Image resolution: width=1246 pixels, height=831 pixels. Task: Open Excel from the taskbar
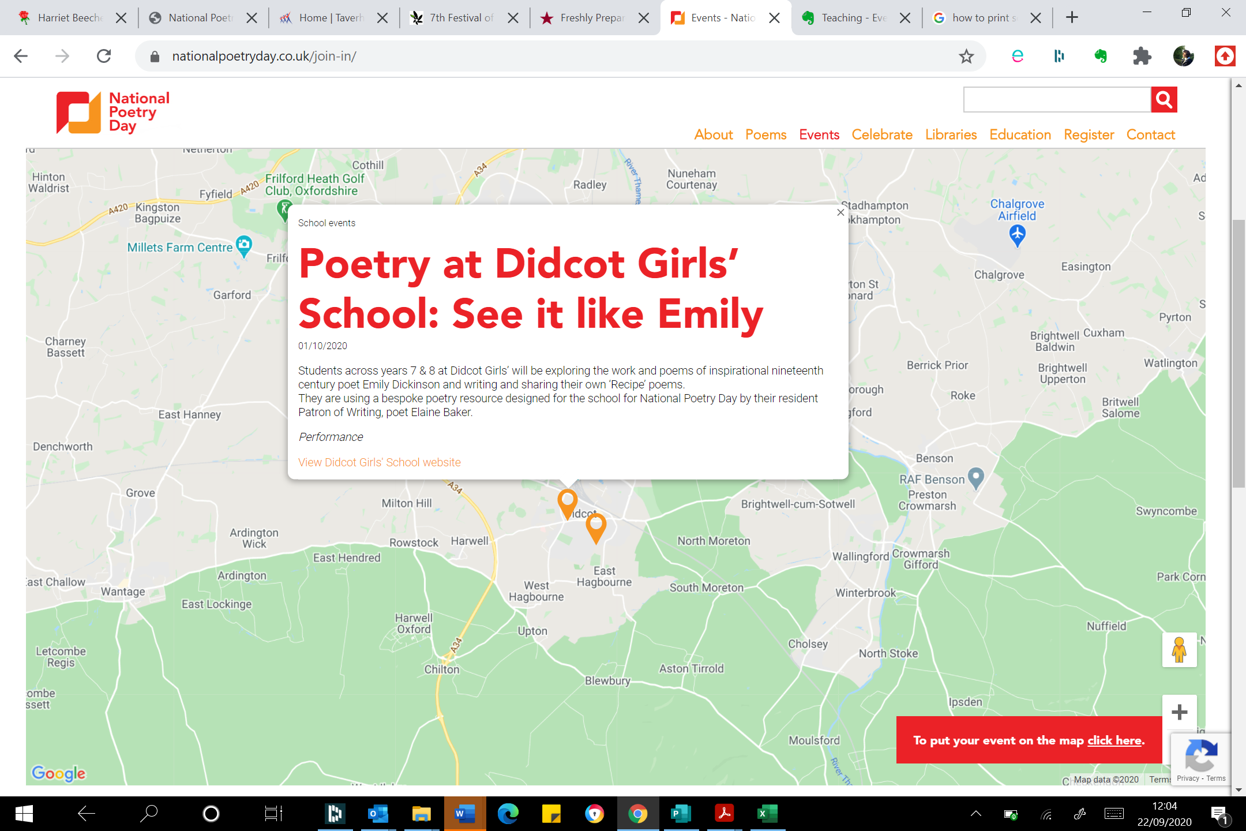[x=767, y=814]
